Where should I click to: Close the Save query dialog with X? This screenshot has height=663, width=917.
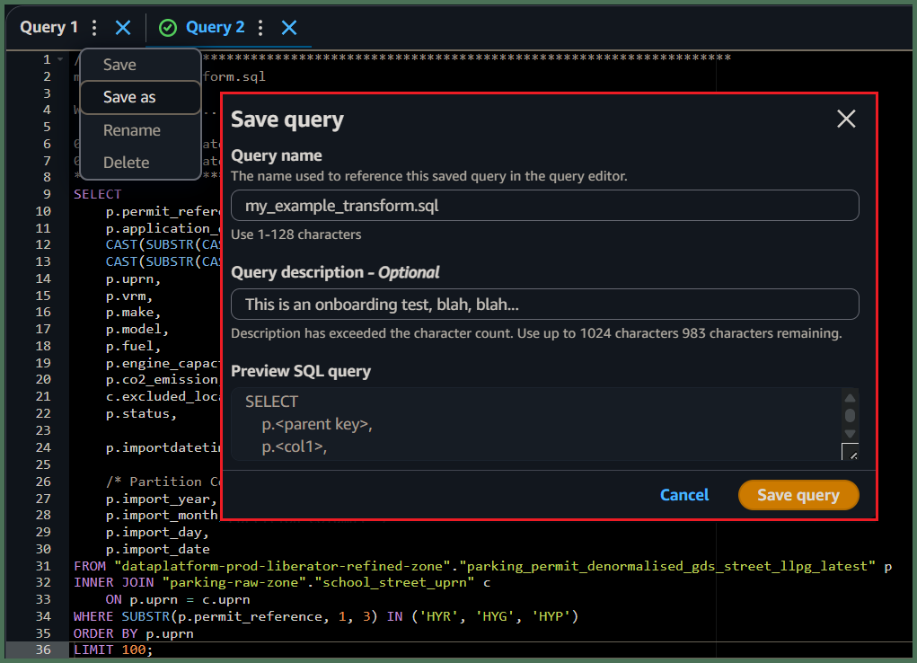tap(846, 119)
